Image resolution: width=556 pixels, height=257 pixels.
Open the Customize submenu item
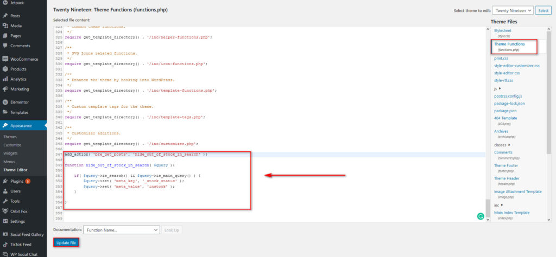pos(12,145)
